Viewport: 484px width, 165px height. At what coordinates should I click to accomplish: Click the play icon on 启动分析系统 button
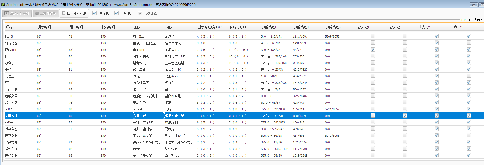pos(7,13)
